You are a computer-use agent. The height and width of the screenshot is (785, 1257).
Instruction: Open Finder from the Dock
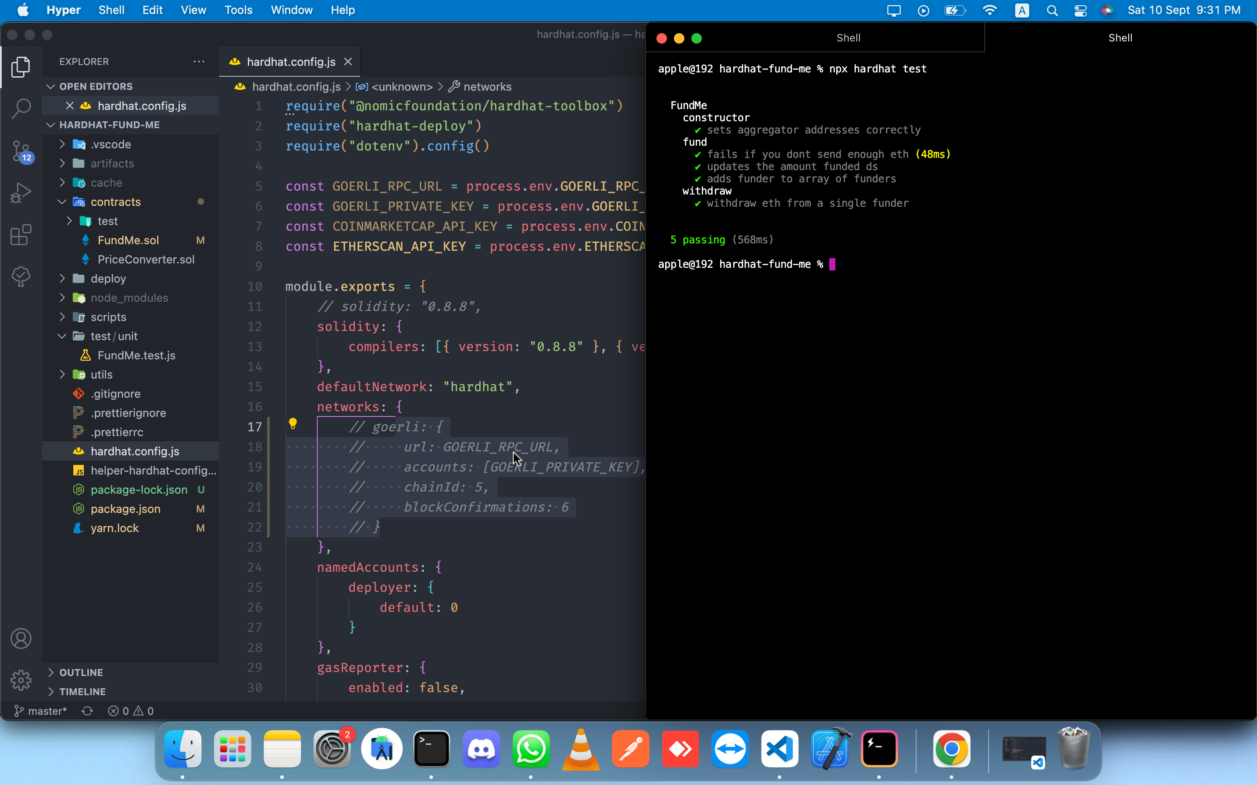[x=183, y=749]
